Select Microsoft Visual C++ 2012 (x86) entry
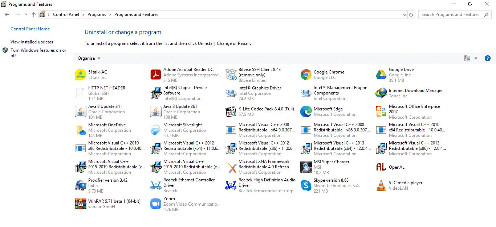The width and height of the screenshot is (496, 227). click(x=260, y=148)
